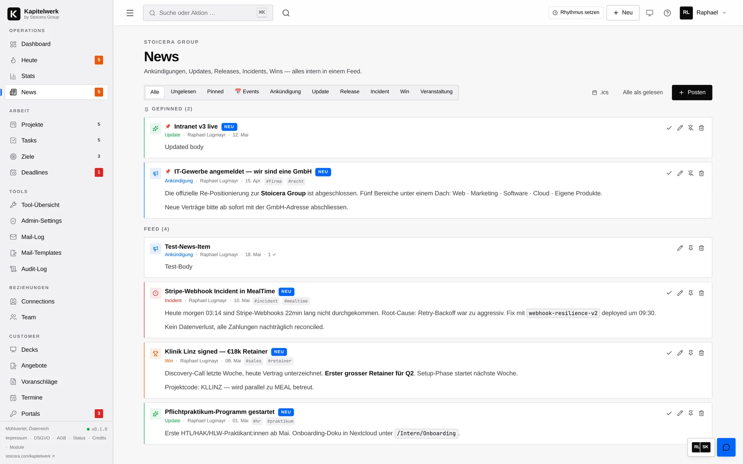Delete the Intranet v3 live post
The width and height of the screenshot is (743, 464).
tap(702, 128)
